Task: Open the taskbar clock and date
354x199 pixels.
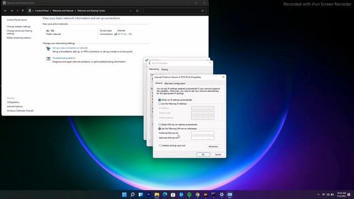Action: [341, 195]
